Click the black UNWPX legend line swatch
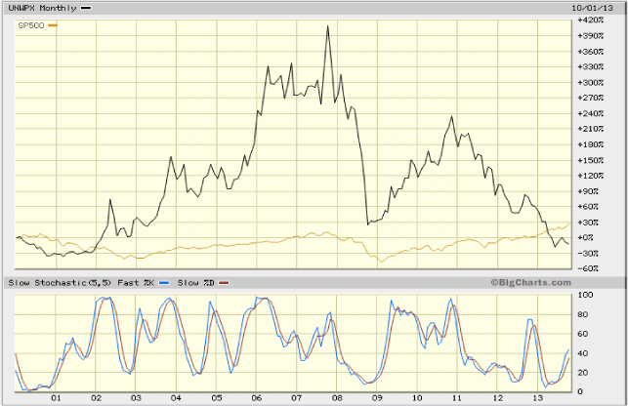This screenshot has height=406, width=628. (x=86, y=8)
